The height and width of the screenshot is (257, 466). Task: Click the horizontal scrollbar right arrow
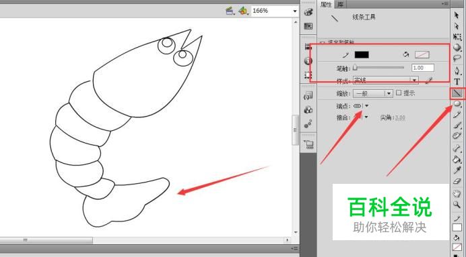tap(287, 240)
